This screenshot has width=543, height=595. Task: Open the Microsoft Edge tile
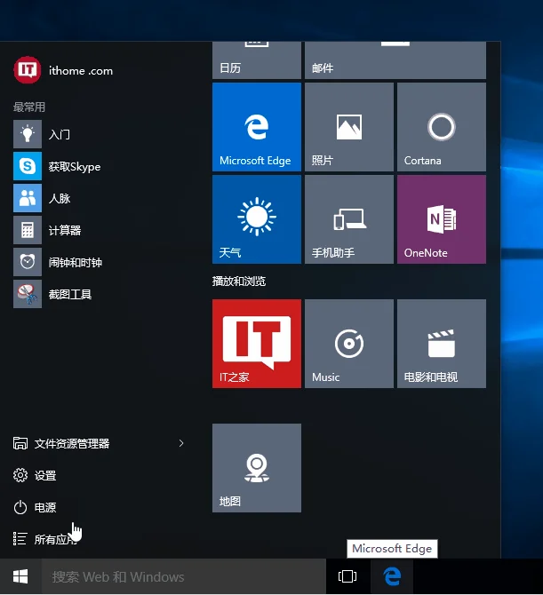pos(257,127)
